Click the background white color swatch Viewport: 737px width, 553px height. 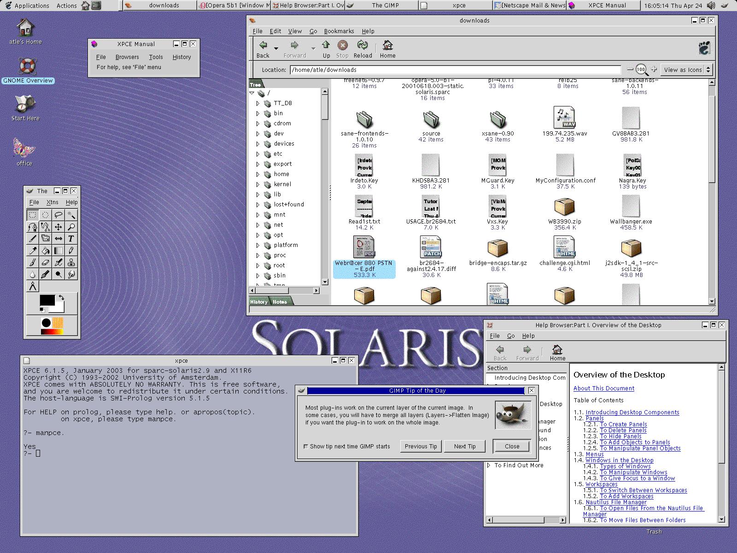pyautogui.click(x=58, y=308)
